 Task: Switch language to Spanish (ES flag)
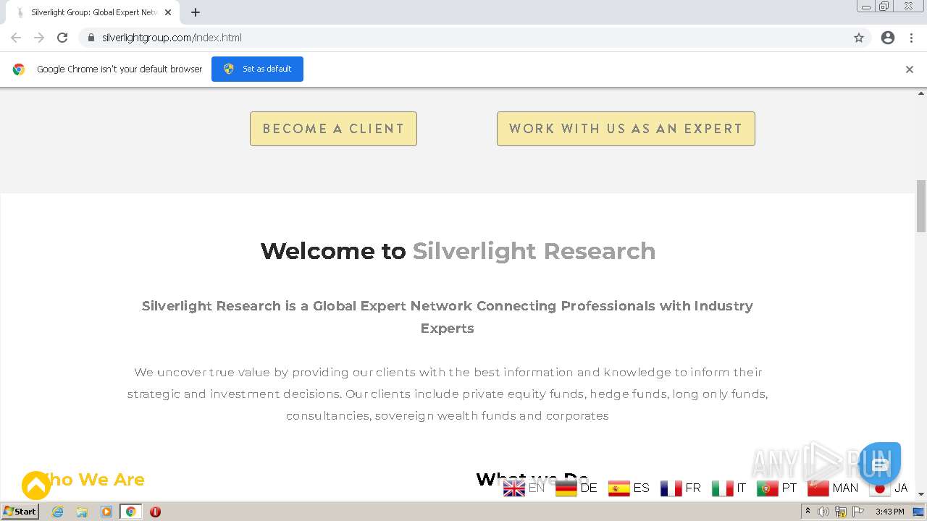point(629,488)
